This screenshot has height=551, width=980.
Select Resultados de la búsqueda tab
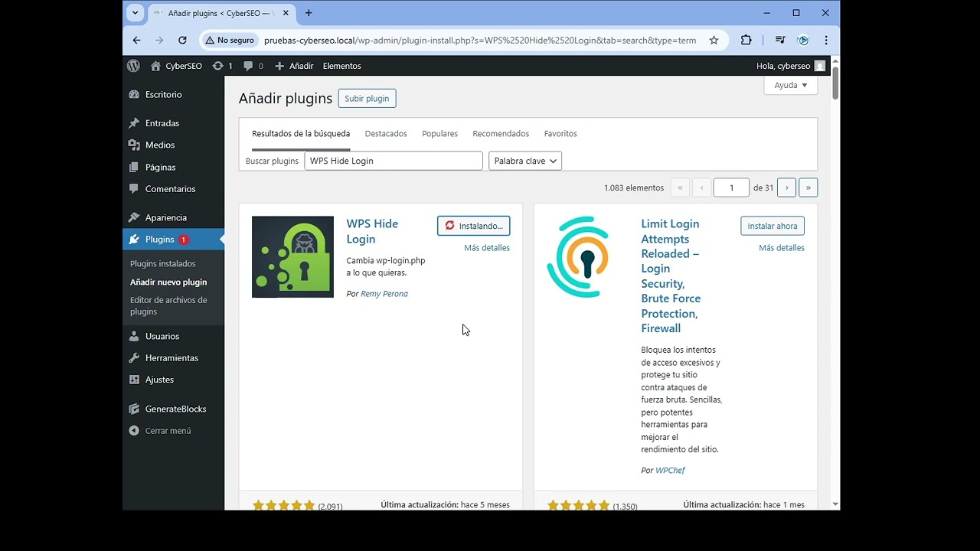(x=301, y=133)
